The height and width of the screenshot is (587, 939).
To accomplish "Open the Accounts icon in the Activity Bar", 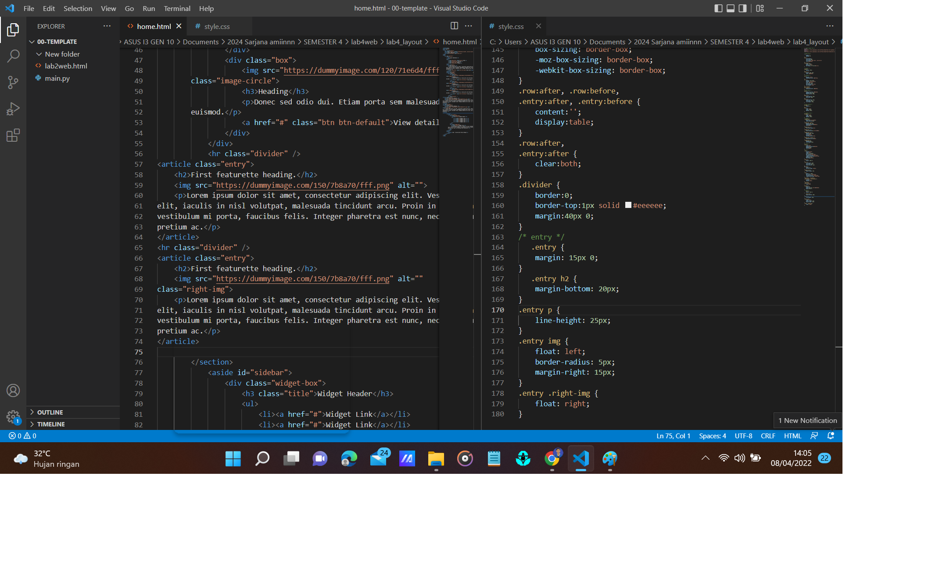I will (13, 390).
